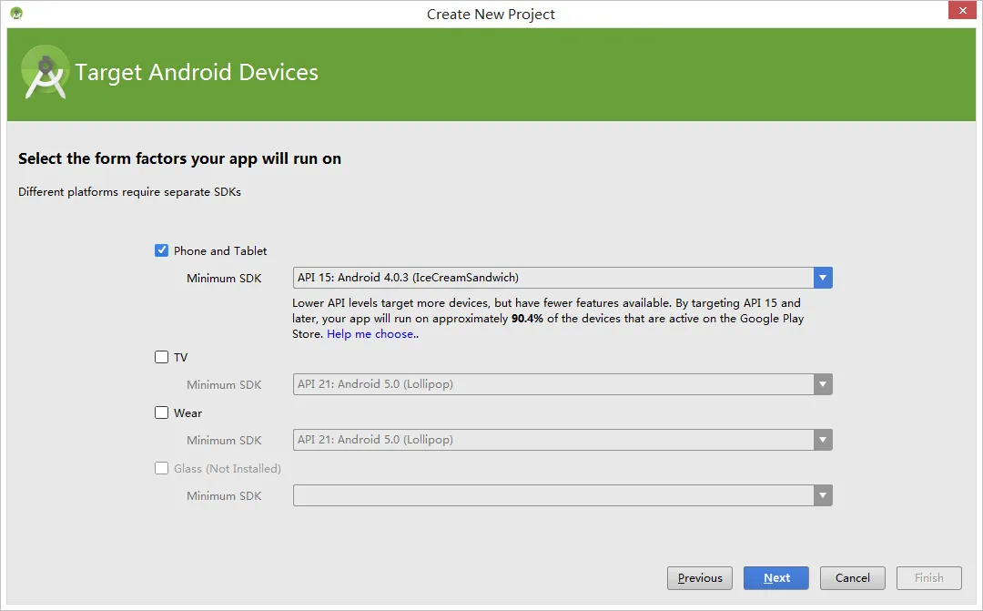Click the Glass (Not Installed) checkbox

pyautogui.click(x=162, y=468)
